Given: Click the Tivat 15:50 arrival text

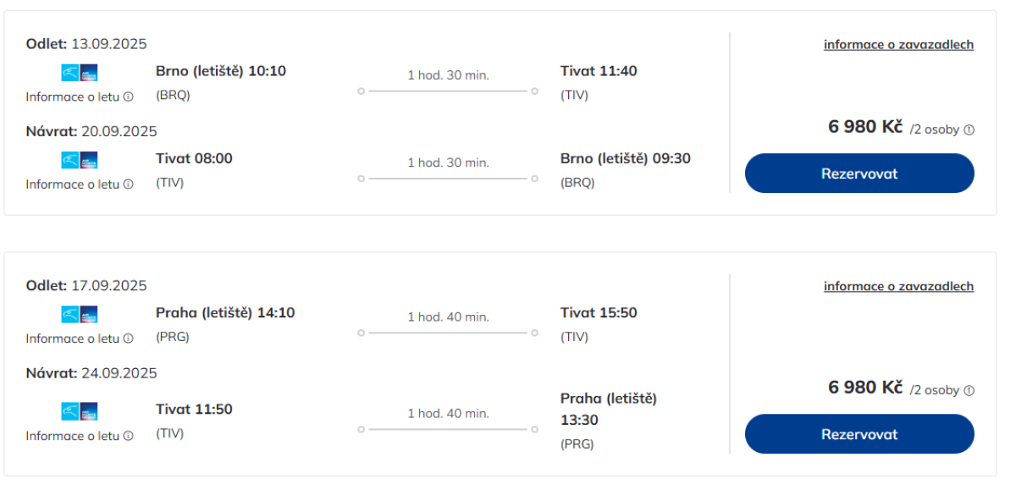Looking at the screenshot, I should pos(599,313).
